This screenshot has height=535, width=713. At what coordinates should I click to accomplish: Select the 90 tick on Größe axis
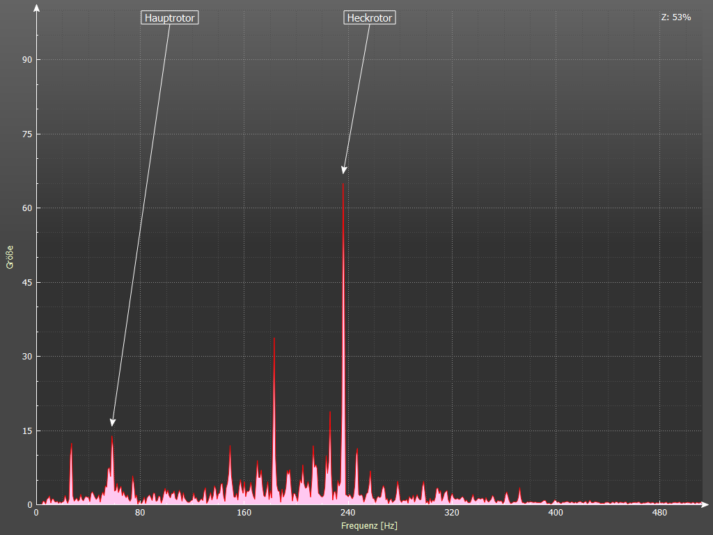27,60
